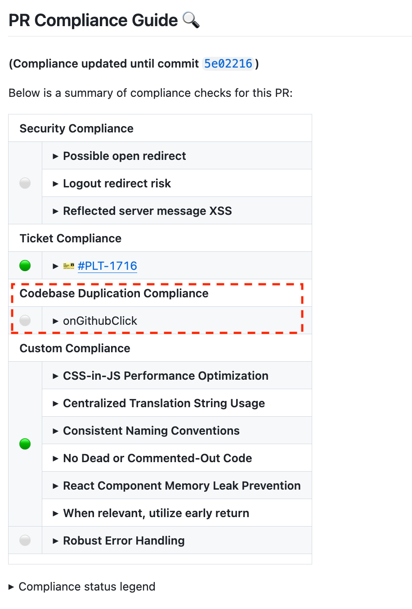Screen dimensions: 412x609
Task: Expand the onGithubClick duplication entry
Action: pyautogui.click(x=99, y=321)
